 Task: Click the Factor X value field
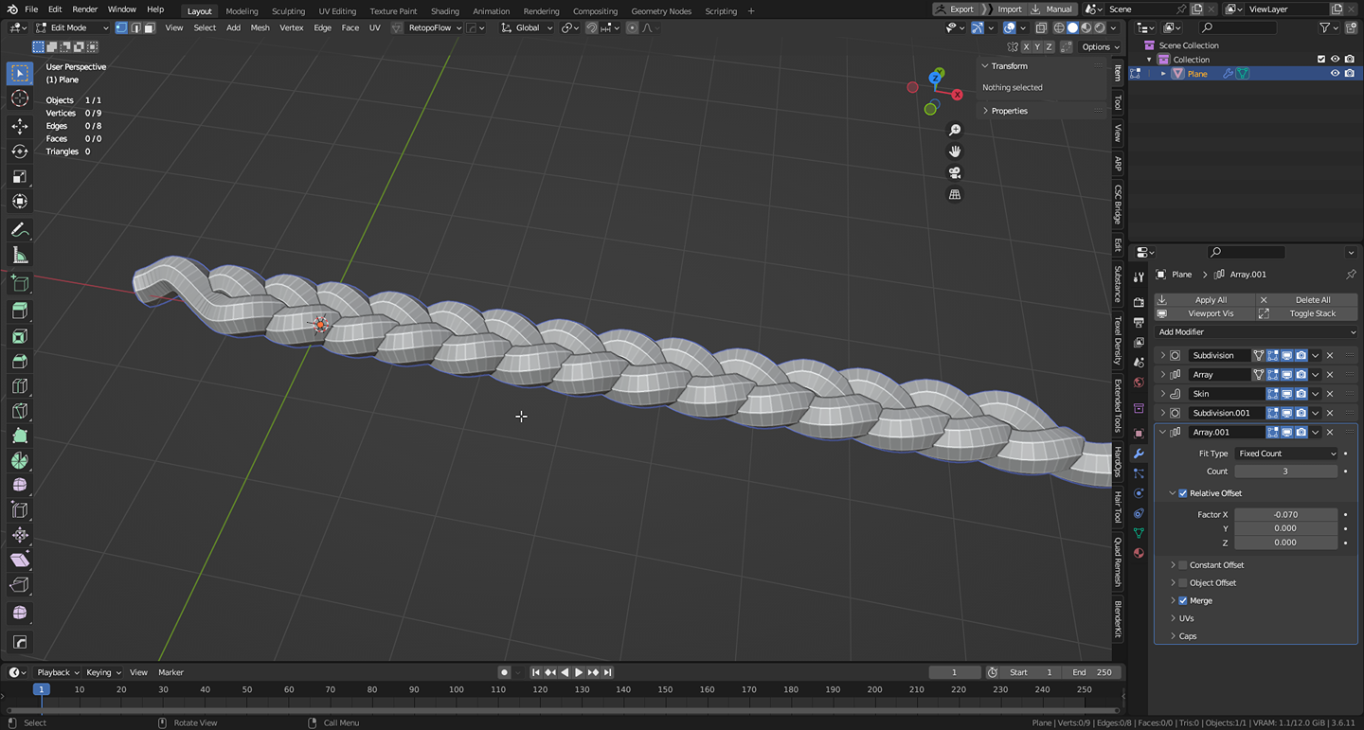(1285, 515)
